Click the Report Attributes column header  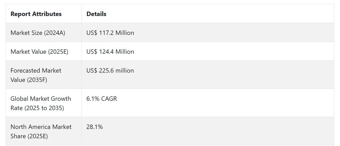36,14
